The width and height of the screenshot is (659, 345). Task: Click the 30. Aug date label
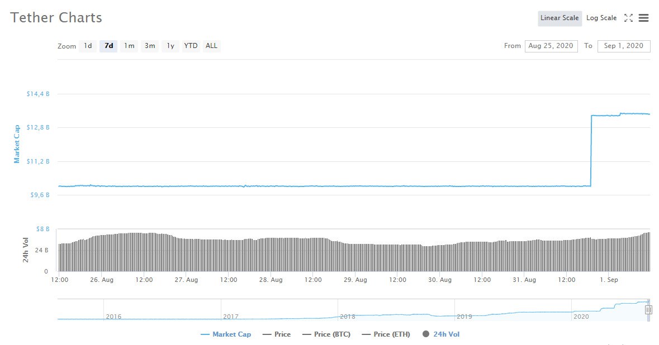440,280
